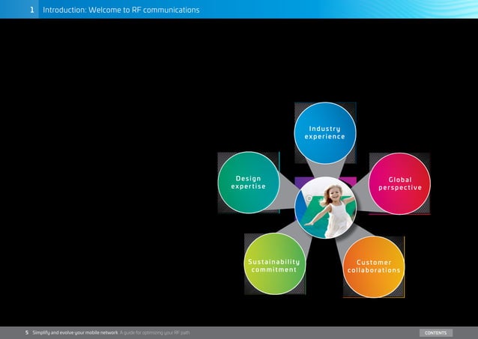Click the purple square behind the central photo
Screen dimensions: 478x339
point(303,180)
